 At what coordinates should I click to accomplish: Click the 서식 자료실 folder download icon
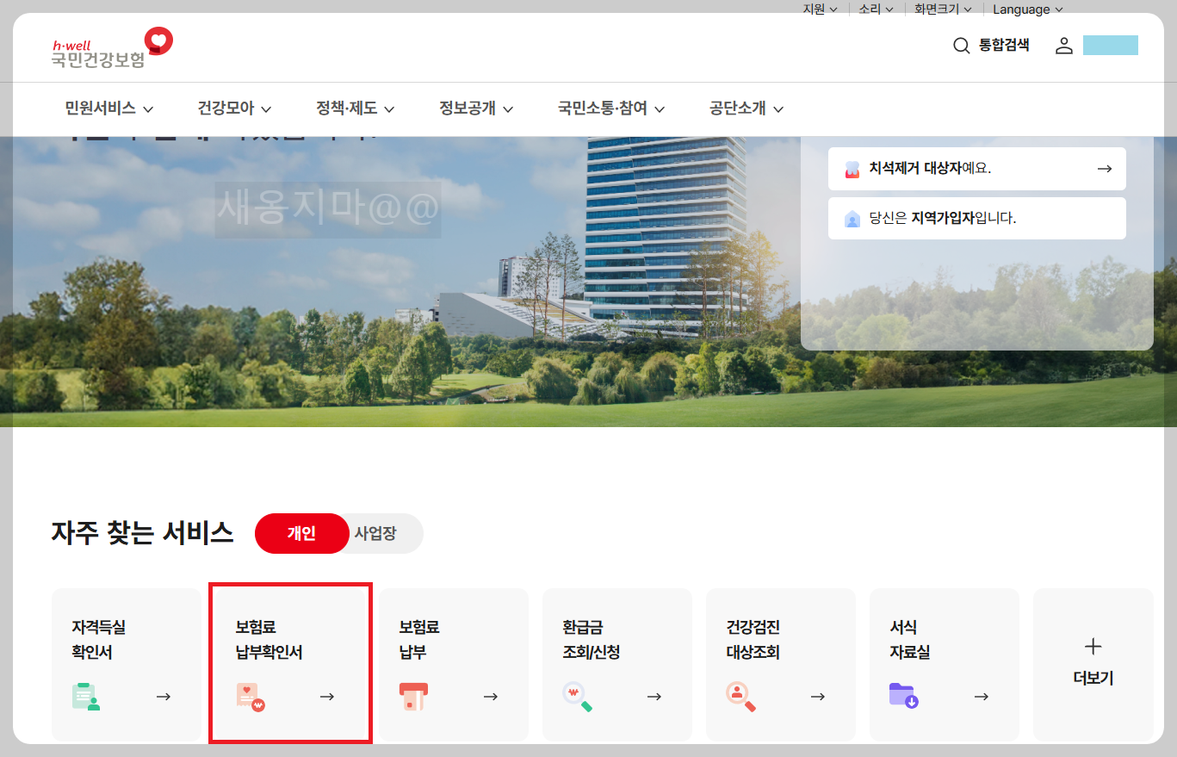click(x=903, y=693)
